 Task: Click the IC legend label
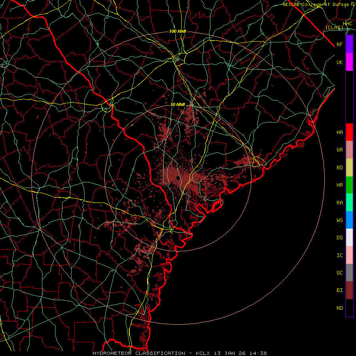click(x=340, y=256)
